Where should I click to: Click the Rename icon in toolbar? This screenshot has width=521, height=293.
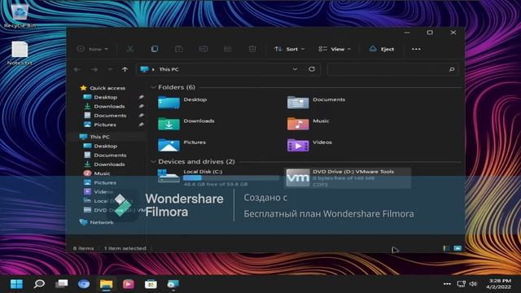pyautogui.click(x=204, y=49)
